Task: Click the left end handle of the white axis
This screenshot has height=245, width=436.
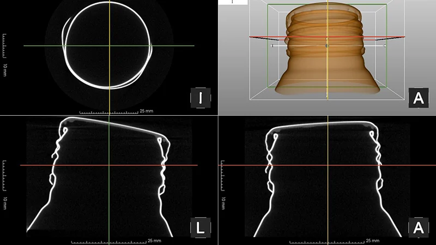Action: tap(273, 46)
